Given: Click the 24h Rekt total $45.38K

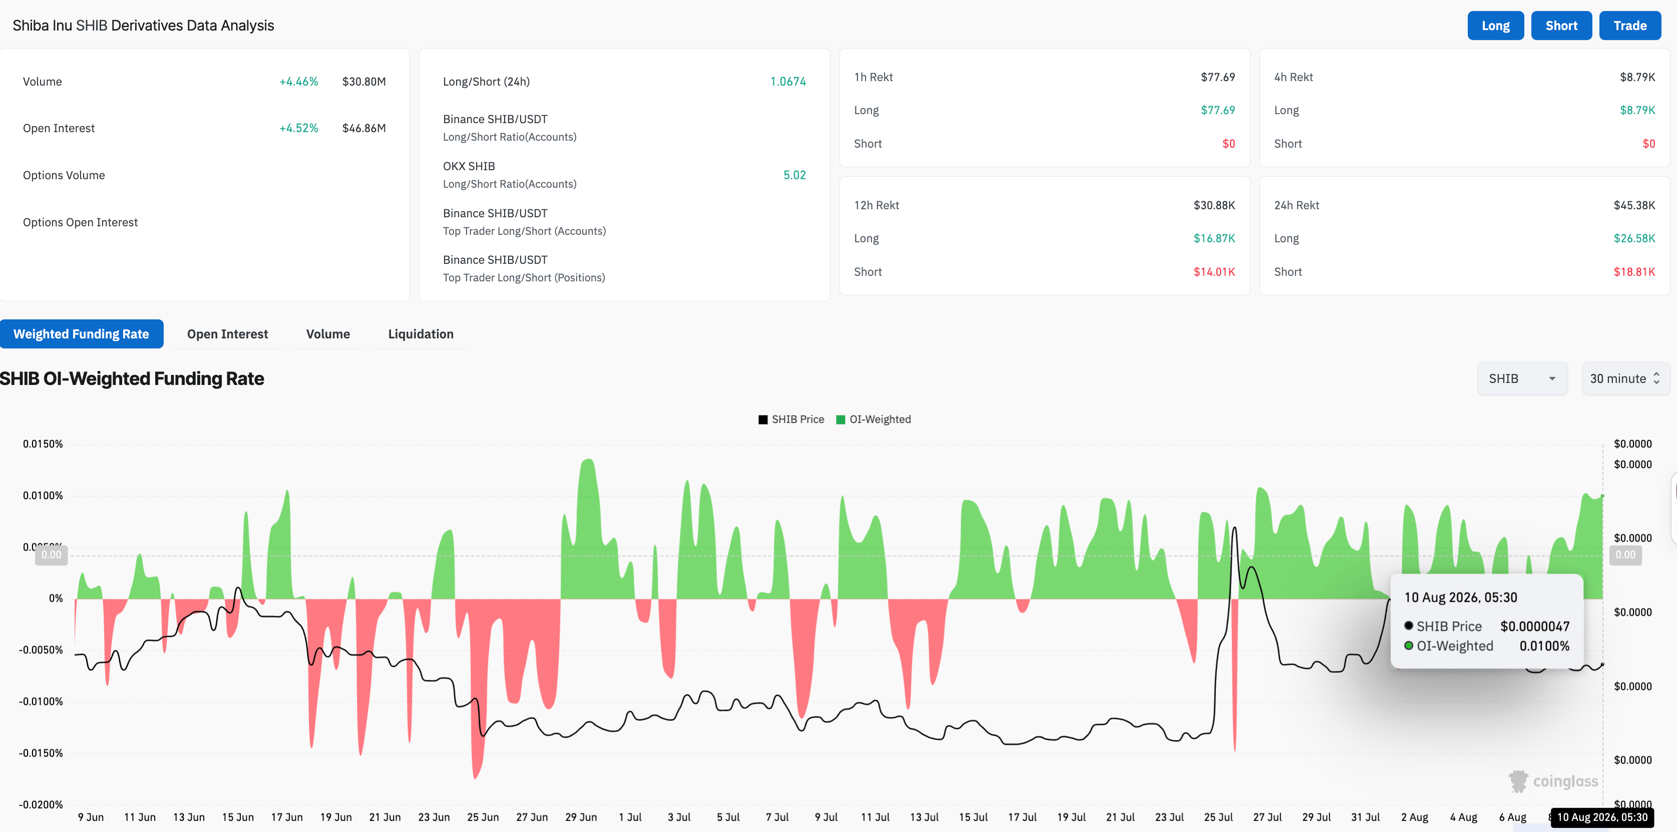Looking at the screenshot, I should [1634, 205].
